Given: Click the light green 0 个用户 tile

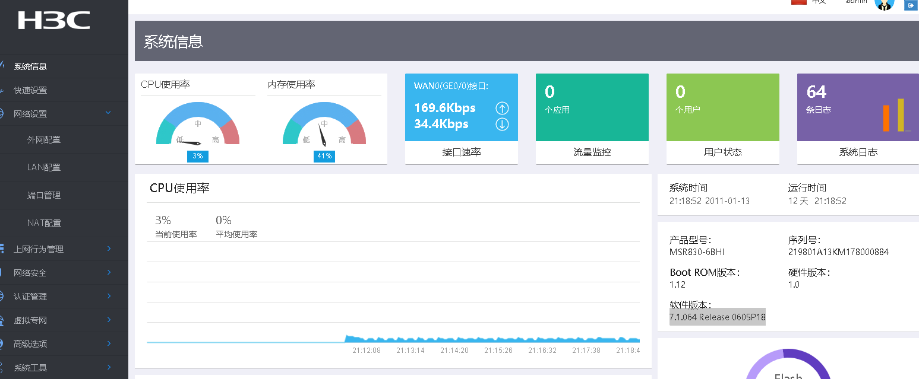Looking at the screenshot, I should pyautogui.click(x=723, y=107).
